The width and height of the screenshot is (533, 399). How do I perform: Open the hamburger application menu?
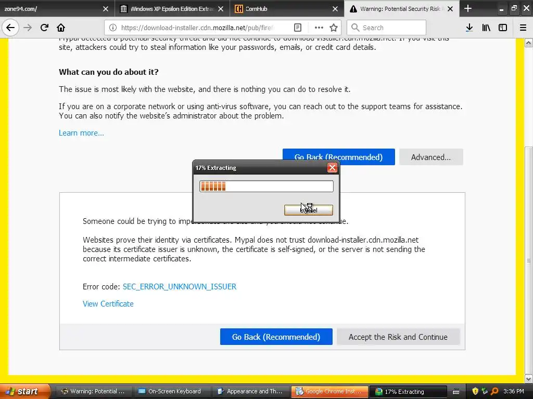[523, 28]
